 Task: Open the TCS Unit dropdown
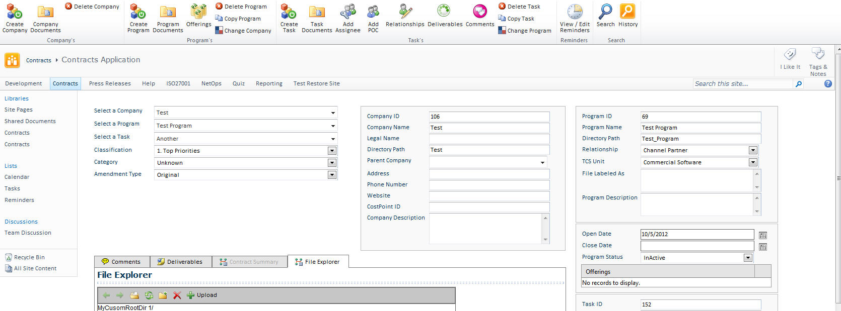pos(753,162)
